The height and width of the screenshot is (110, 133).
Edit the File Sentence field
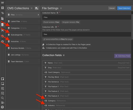click(87, 82)
